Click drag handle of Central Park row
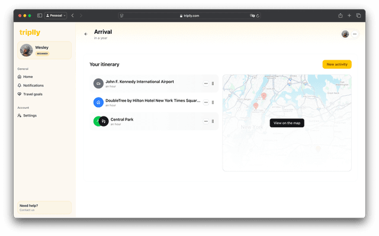Screen dimensions: 379x236 pyautogui.click(x=213, y=121)
